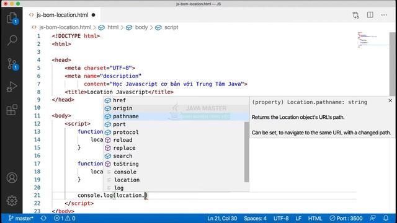Click the Open Changes compare icon
The image size is (397, 223).
point(355,15)
